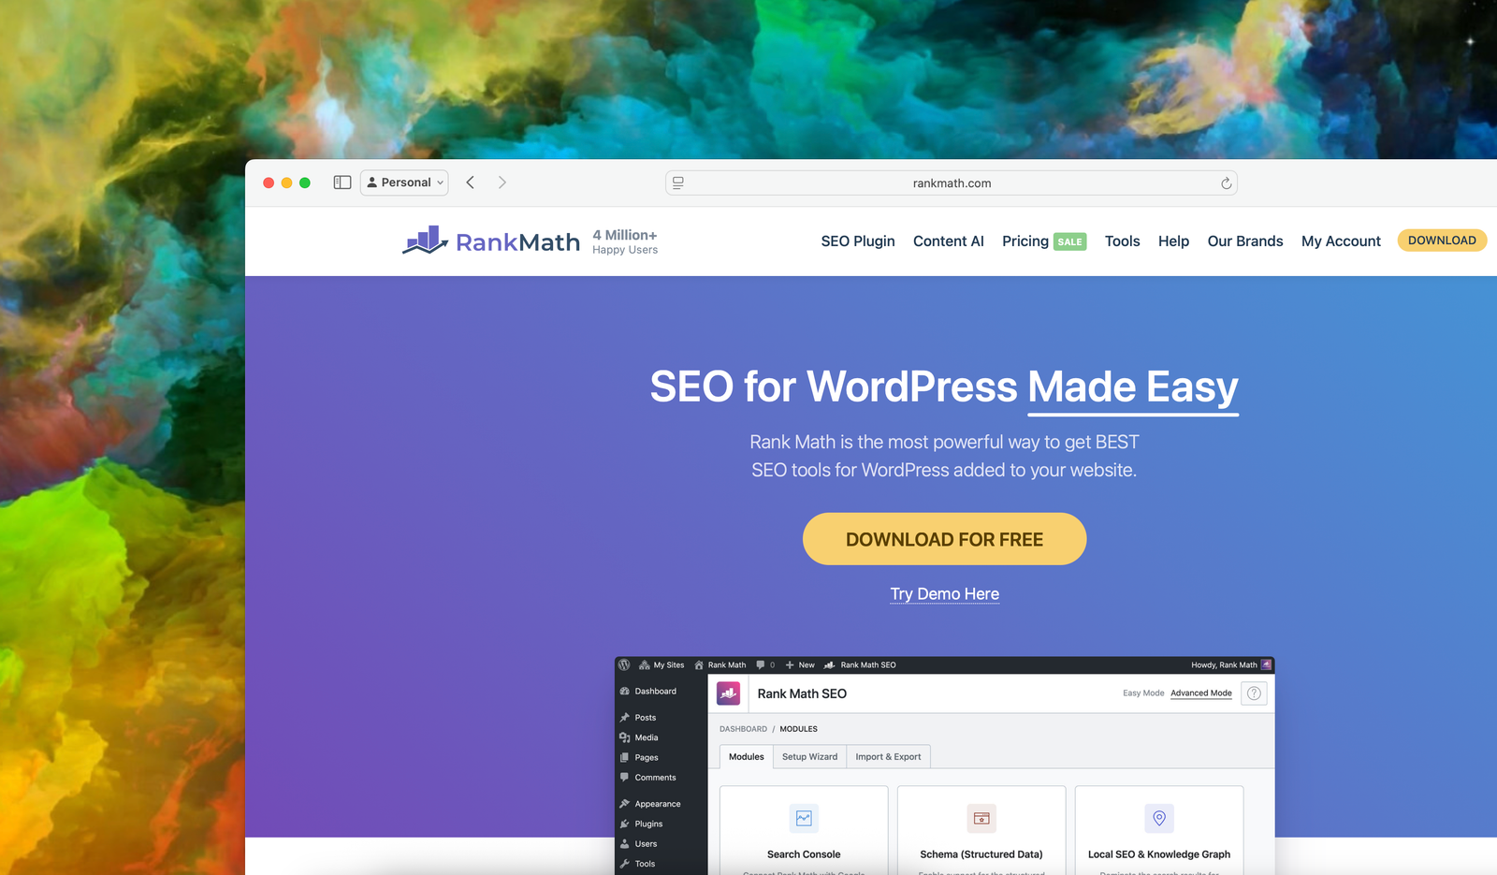Screen dimensions: 1497x875
Task: Focus the rankmath.com address bar
Action: coord(952,183)
